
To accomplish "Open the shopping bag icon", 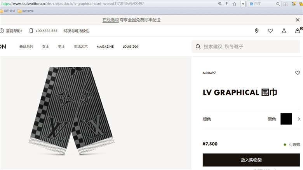I will coord(298,31).
